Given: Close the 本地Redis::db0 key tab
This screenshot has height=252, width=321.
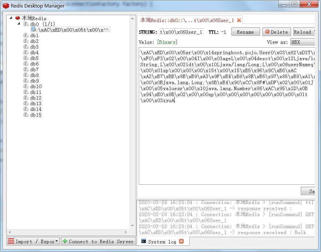Looking at the screenshot, I should click(239, 20).
